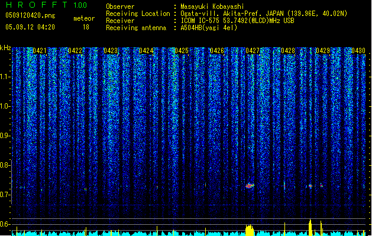The height and width of the screenshot is (236, 372).
Task: Click the kHz axis unit label
Action: click(5, 48)
